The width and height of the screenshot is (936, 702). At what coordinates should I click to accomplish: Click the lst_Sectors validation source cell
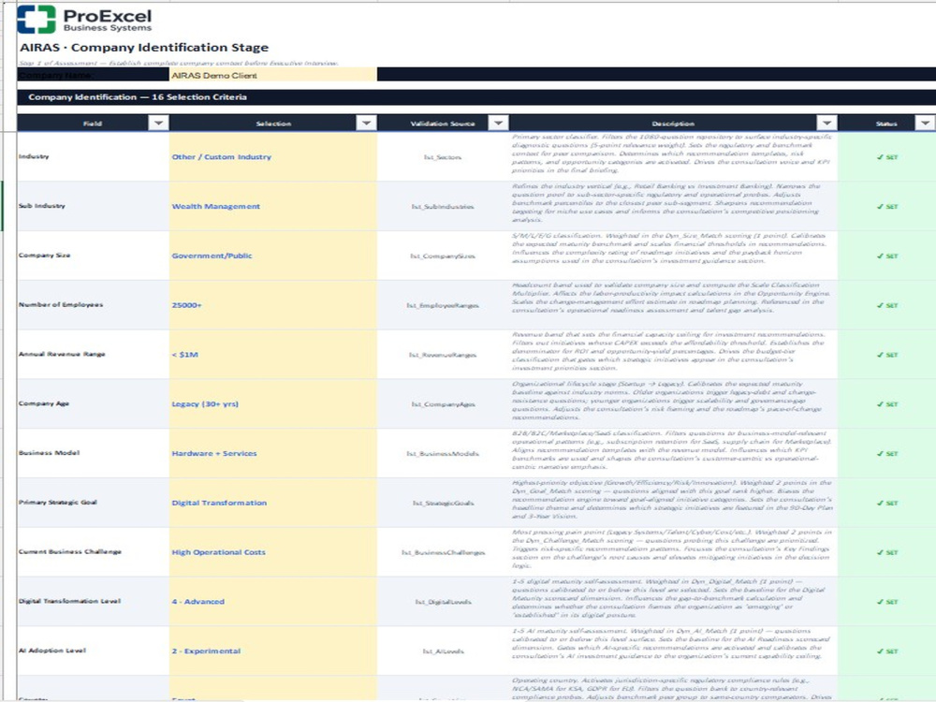pyautogui.click(x=443, y=157)
